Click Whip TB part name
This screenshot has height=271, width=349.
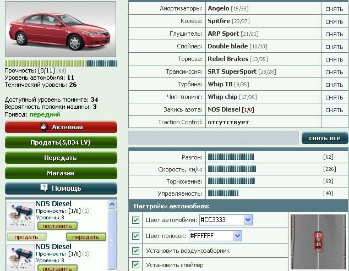click(x=220, y=84)
